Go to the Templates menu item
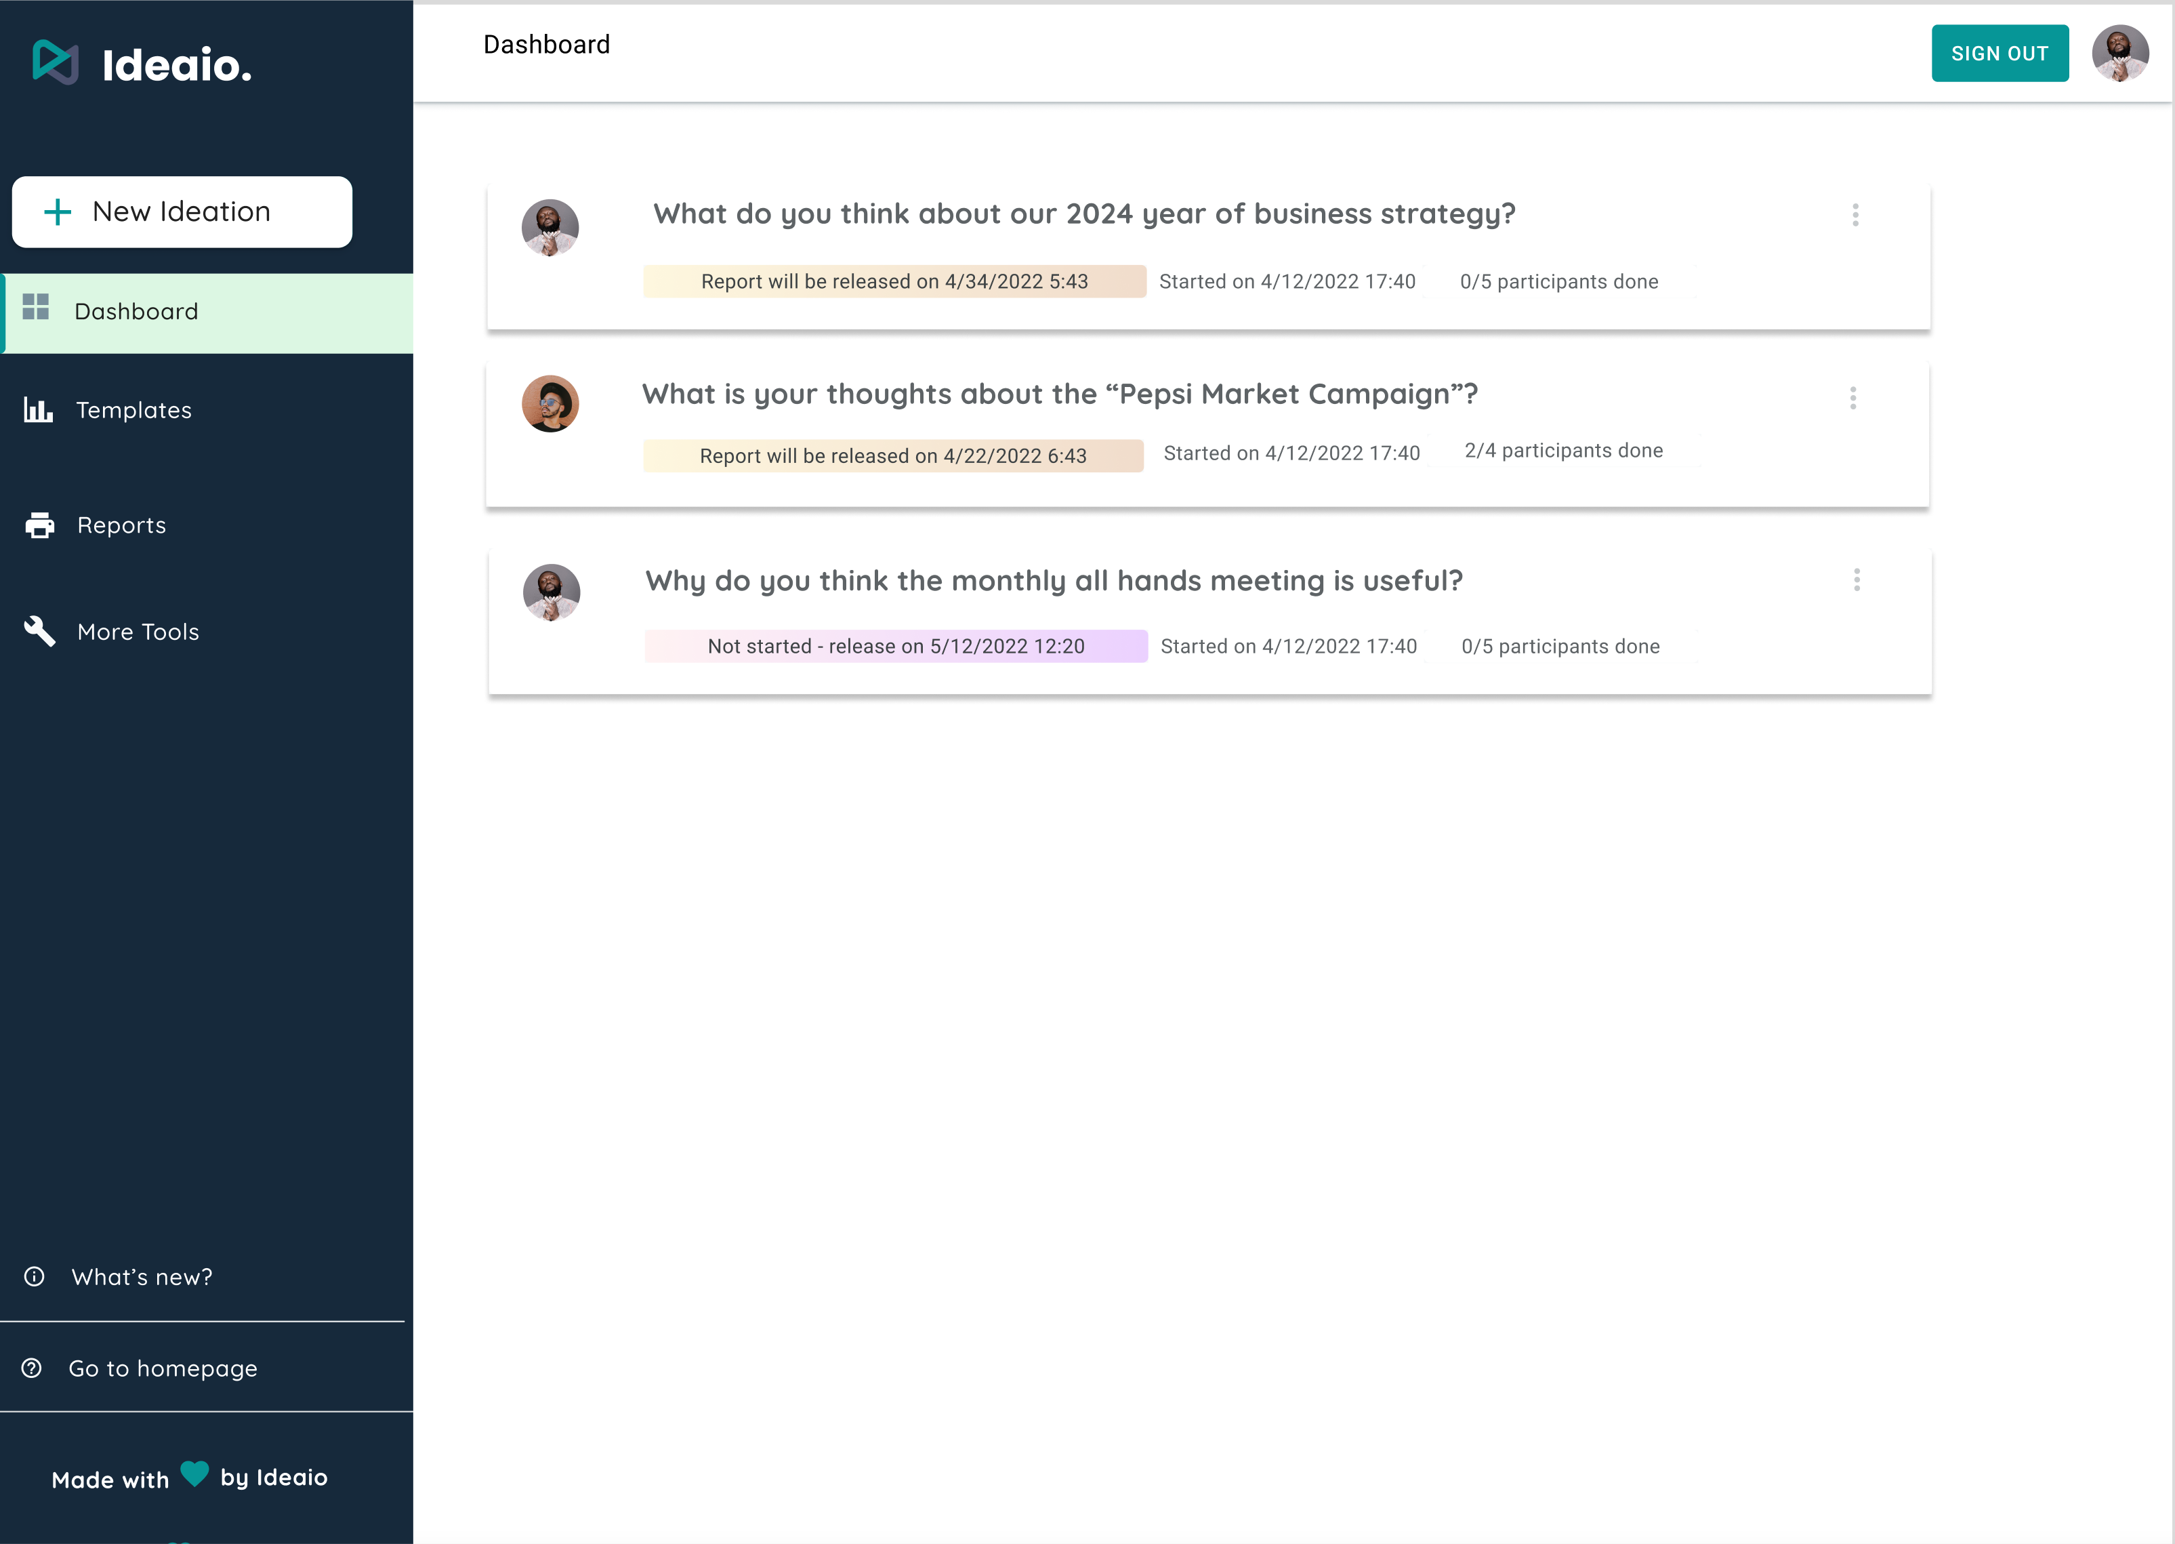Image resolution: width=2175 pixels, height=1544 pixels. pos(134,411)
